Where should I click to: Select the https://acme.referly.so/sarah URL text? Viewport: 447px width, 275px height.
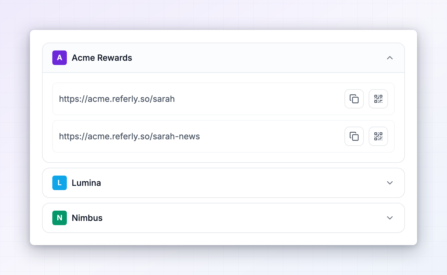pyautogui.click(x=117, y=99)
